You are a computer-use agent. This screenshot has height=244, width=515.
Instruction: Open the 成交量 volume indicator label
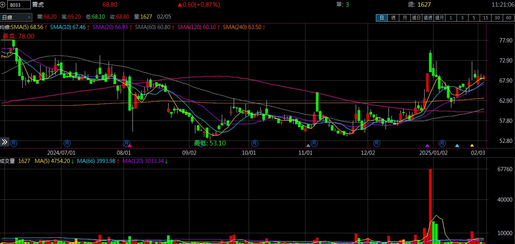coord(7,161)
